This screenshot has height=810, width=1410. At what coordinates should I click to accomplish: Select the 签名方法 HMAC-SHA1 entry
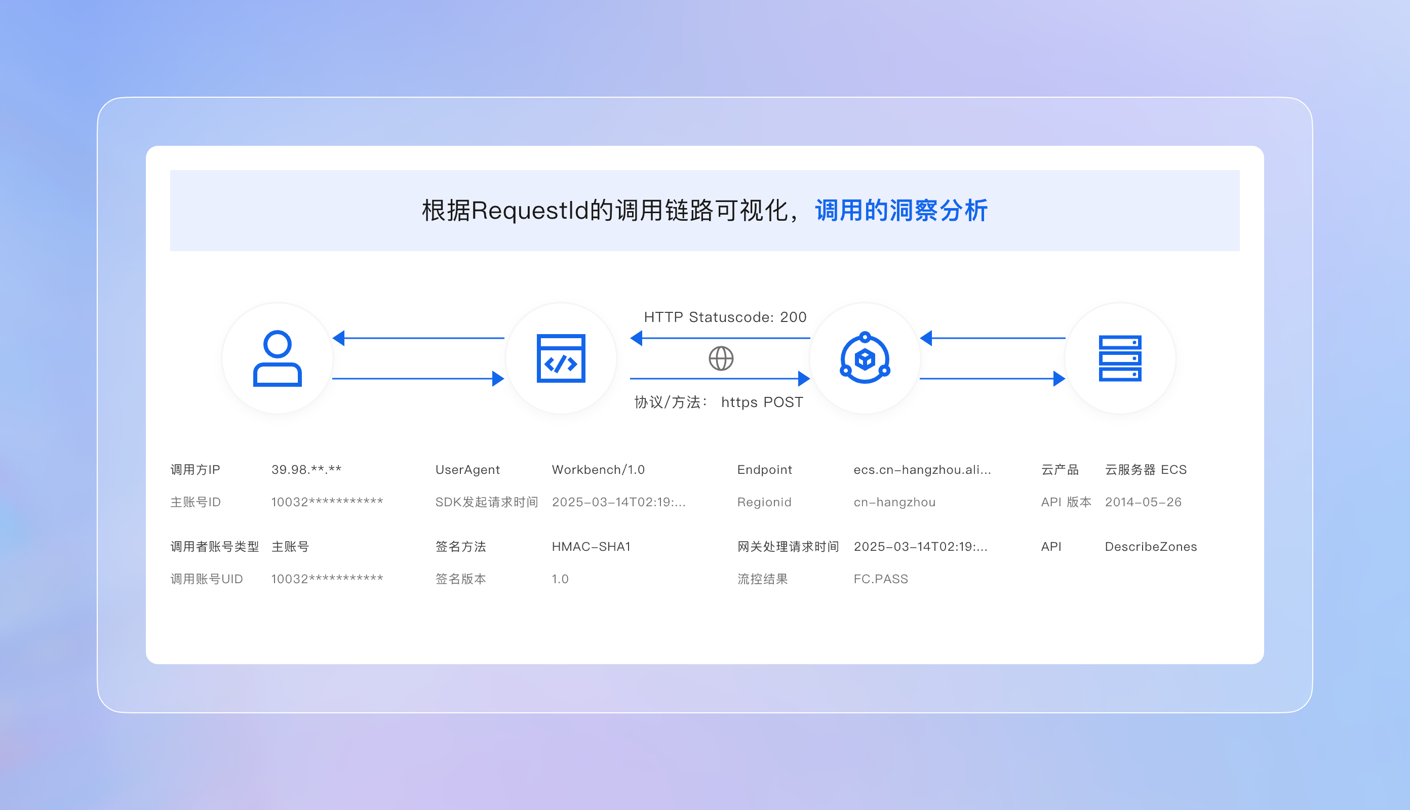pos(591,546)
